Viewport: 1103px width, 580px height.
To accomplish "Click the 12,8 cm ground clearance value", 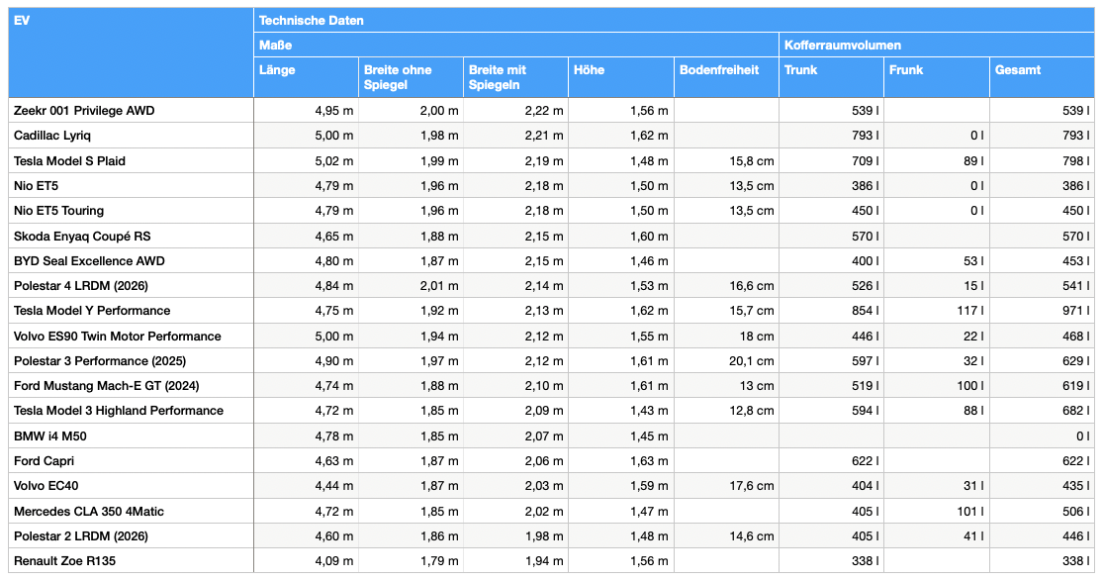I will click(751, 411).
